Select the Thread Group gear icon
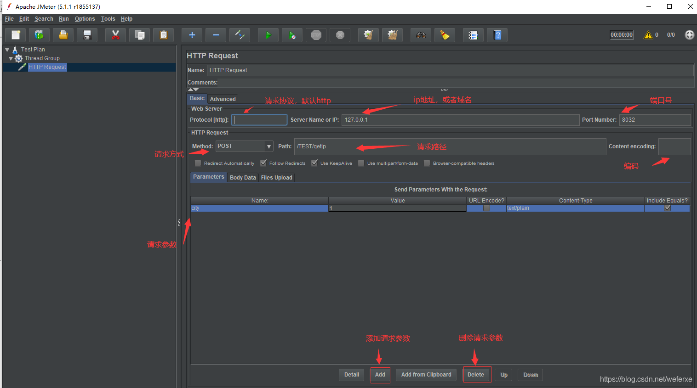Image resolution: width=697 pixels, height=388 pixels. pyautogui.click(x=18, y=58)
